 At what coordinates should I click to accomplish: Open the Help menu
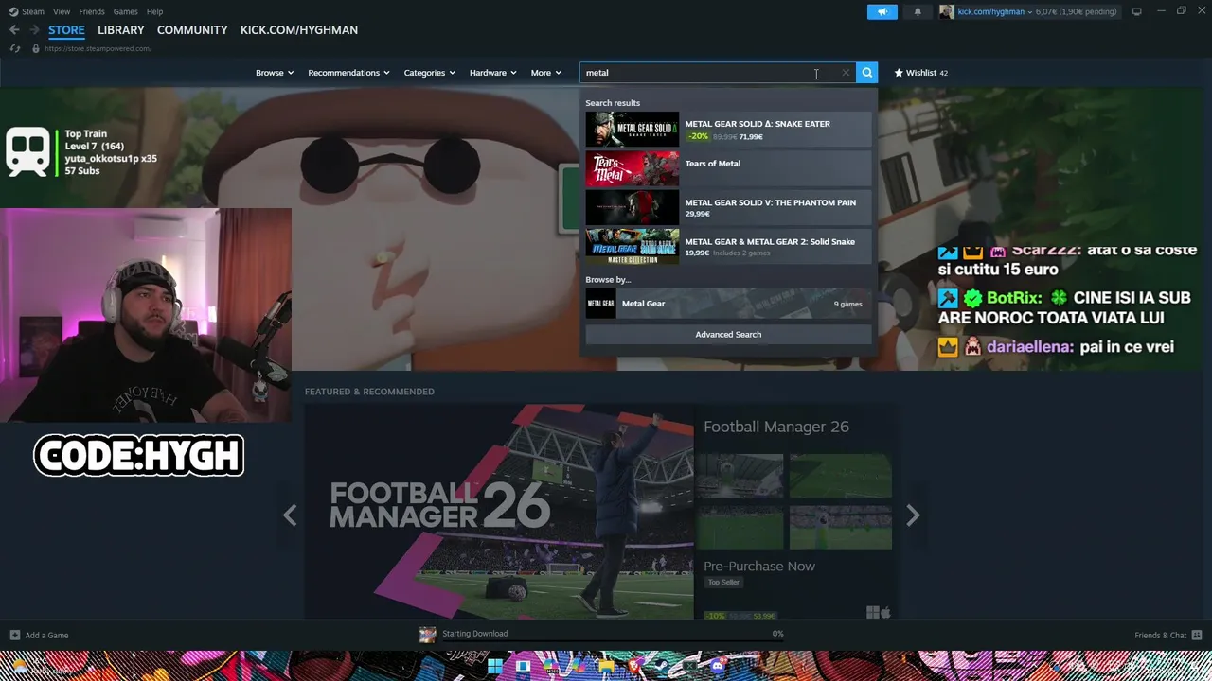[154, 11]
